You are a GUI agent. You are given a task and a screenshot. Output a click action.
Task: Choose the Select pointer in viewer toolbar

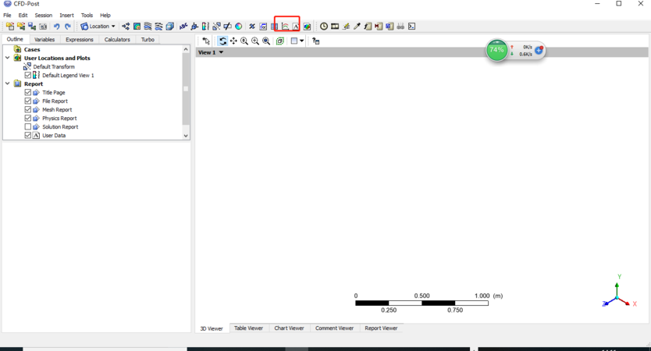click(206, 41)
